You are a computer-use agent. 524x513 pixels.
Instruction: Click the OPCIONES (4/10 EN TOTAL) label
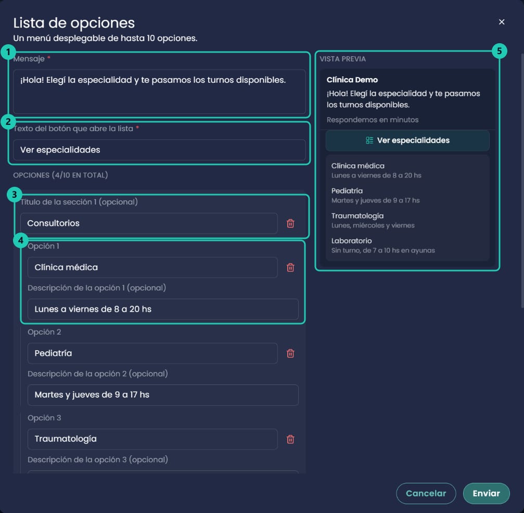(x=60, y=175)
